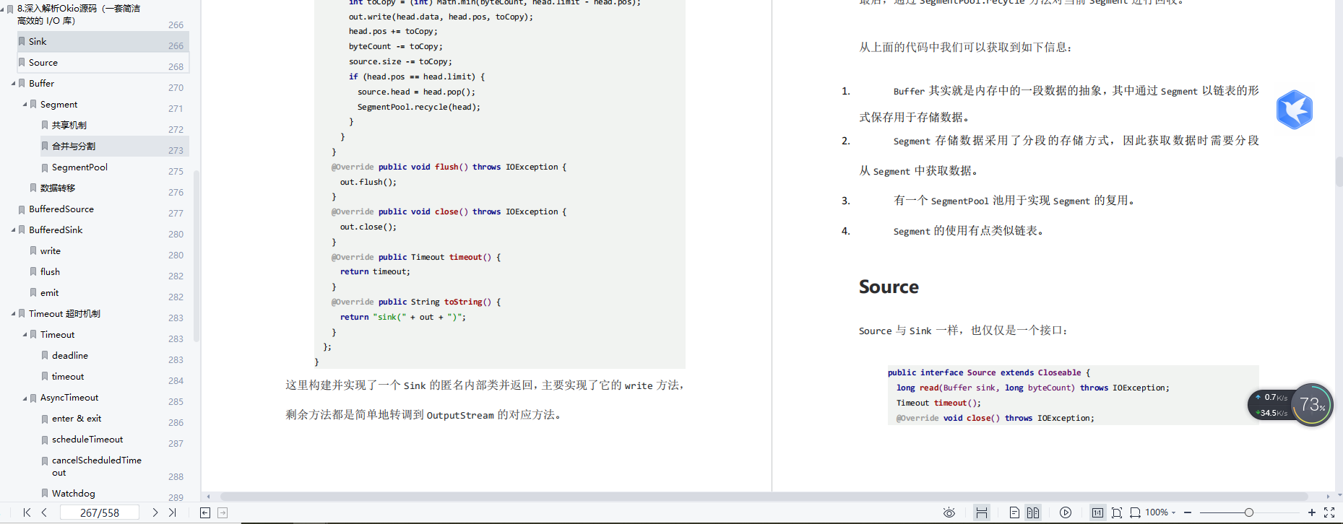Collapse the Segment outline node
Image resolution: width=1343 pixels, height=524 pixels.
tap(25, 105)
